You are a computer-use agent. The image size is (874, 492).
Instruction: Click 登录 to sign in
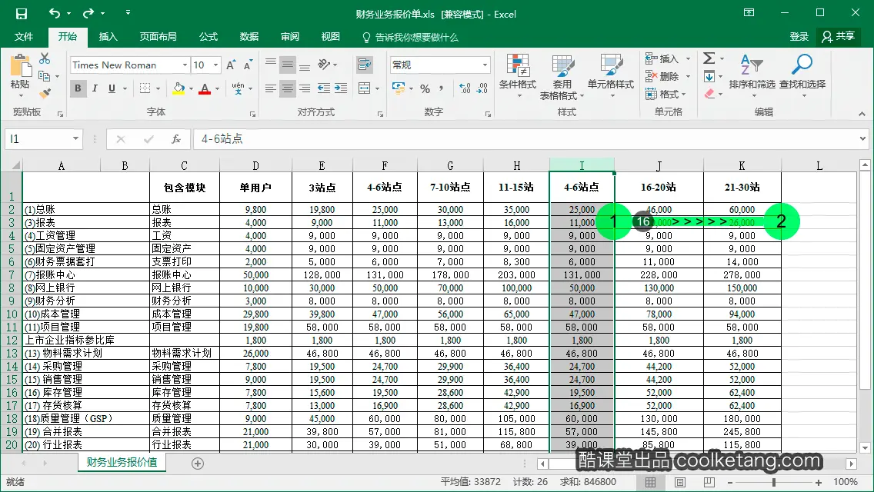click(x=799, y=37)
